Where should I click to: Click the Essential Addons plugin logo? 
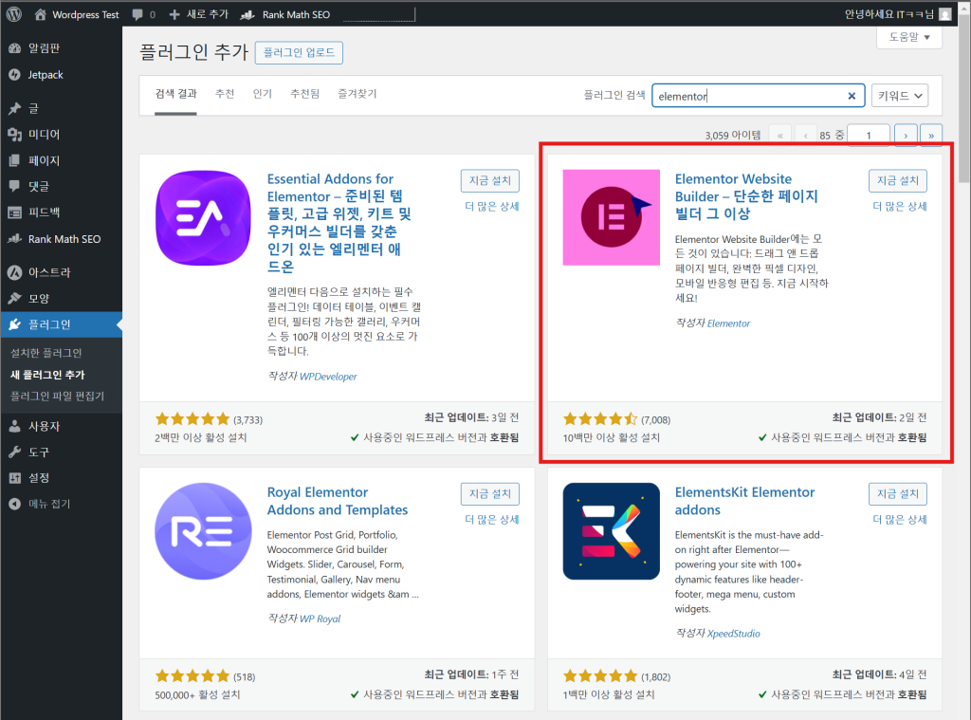coord(203,218)
